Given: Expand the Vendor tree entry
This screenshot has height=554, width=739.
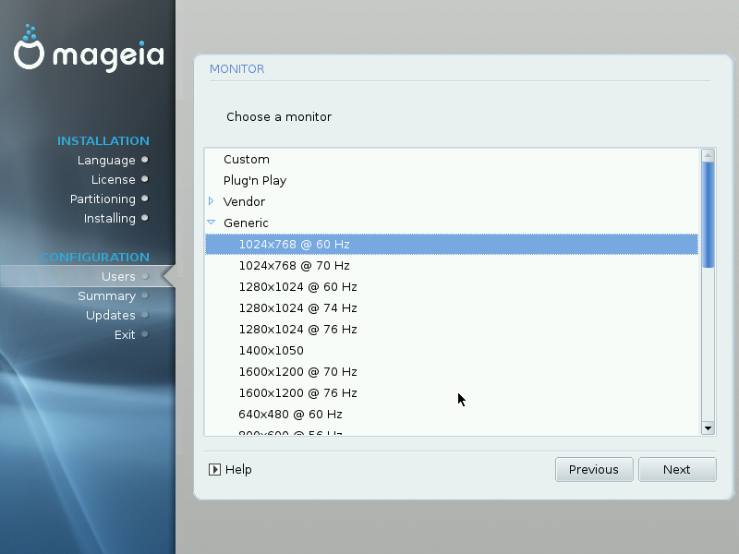Looking at the screenshot, I should coord(210,201).
